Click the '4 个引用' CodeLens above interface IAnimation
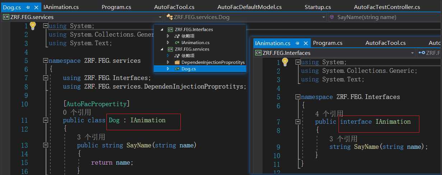Screen dimensions: 442x175 tap(329, 114)
